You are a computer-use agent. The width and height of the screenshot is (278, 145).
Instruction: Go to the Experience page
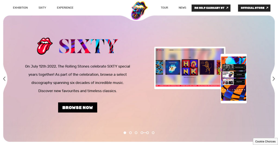(65, 8)
